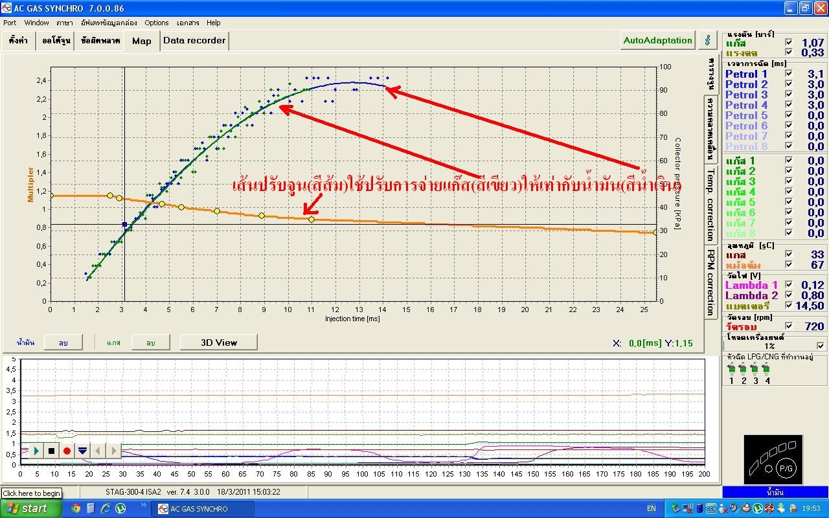Click the ลบ button beside น้ำมัน label

click(63, 343)
